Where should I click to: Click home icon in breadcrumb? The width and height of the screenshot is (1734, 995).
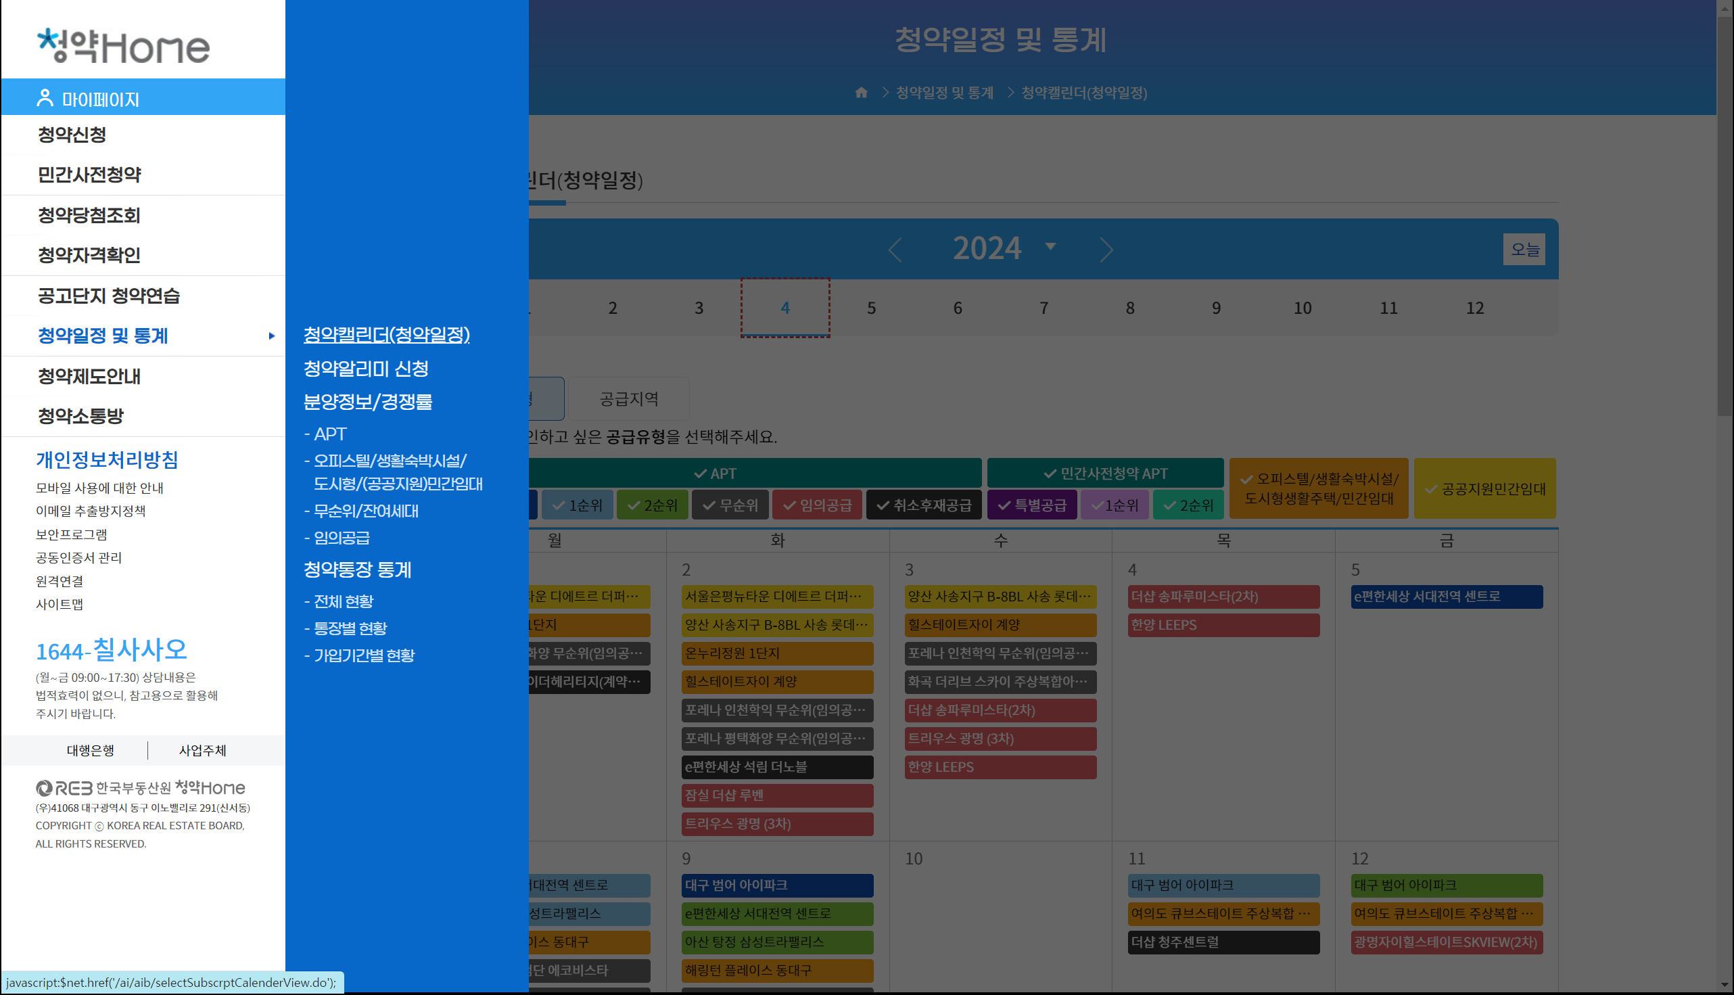861,92
